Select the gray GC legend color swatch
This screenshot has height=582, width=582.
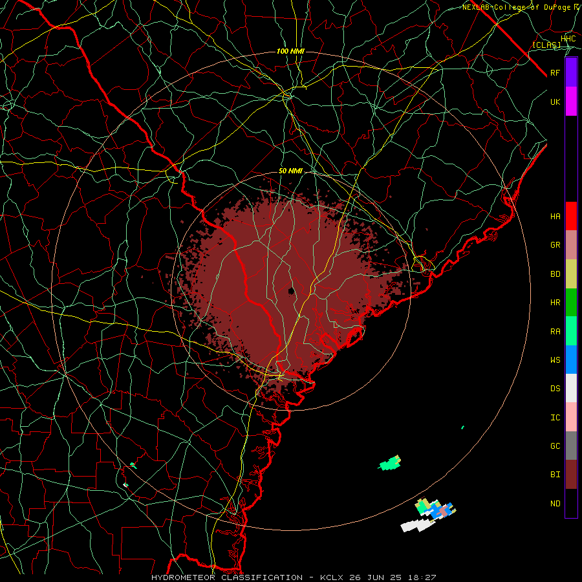pos(571,446)
